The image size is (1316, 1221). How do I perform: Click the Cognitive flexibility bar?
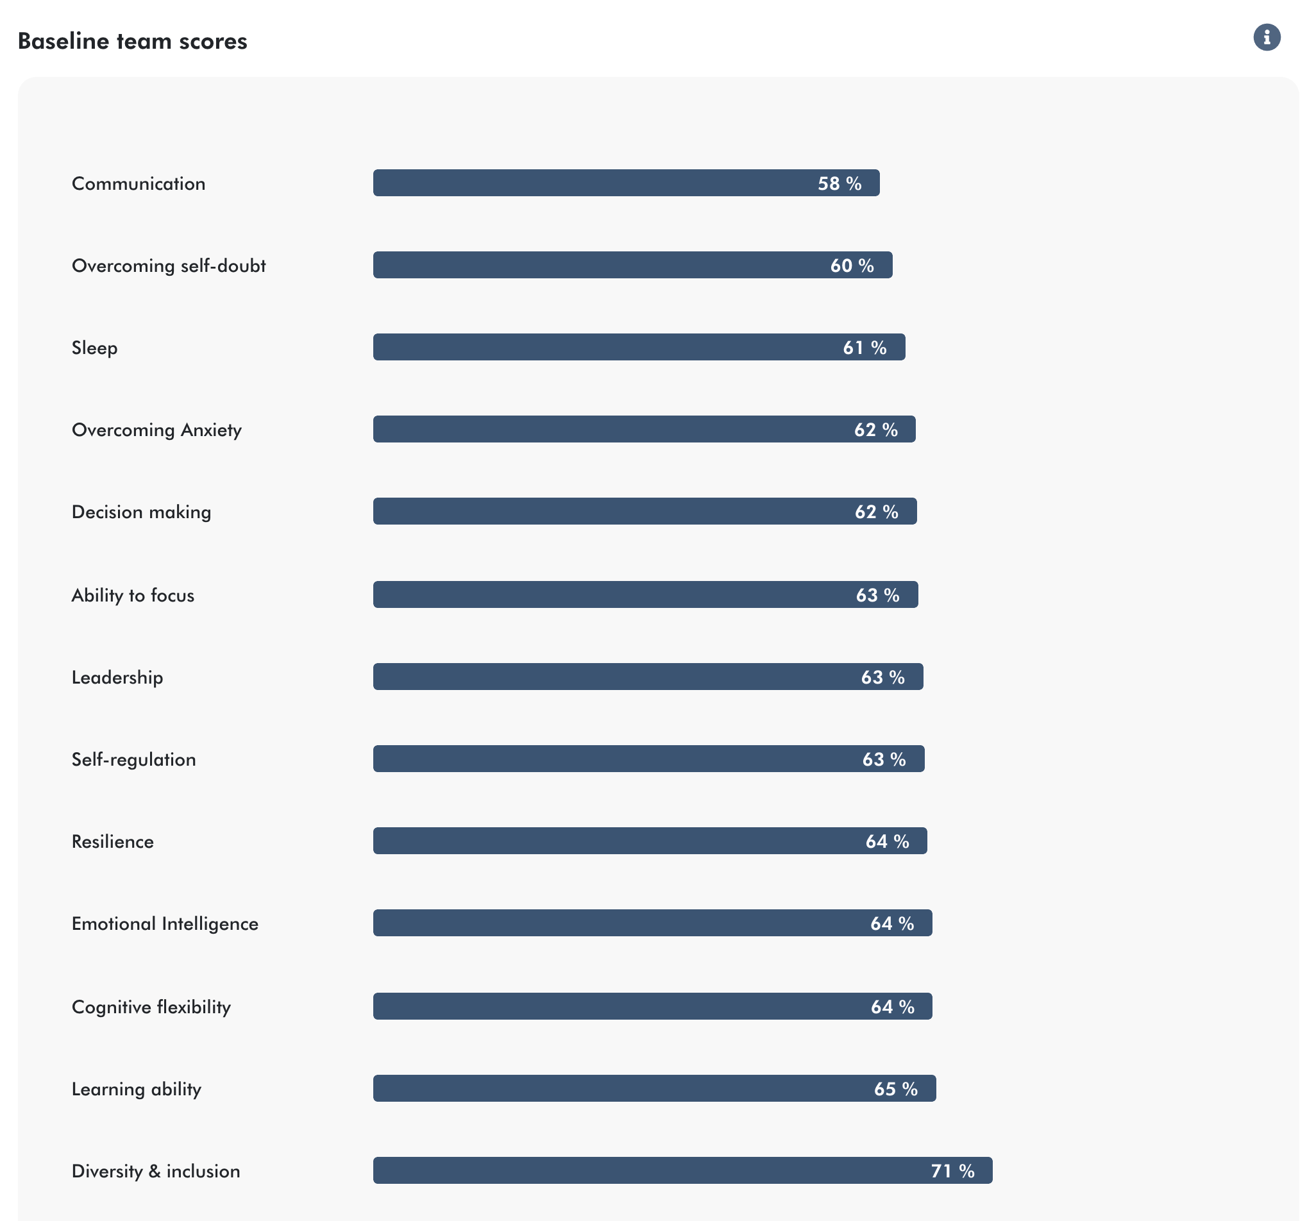point(652,1006)
